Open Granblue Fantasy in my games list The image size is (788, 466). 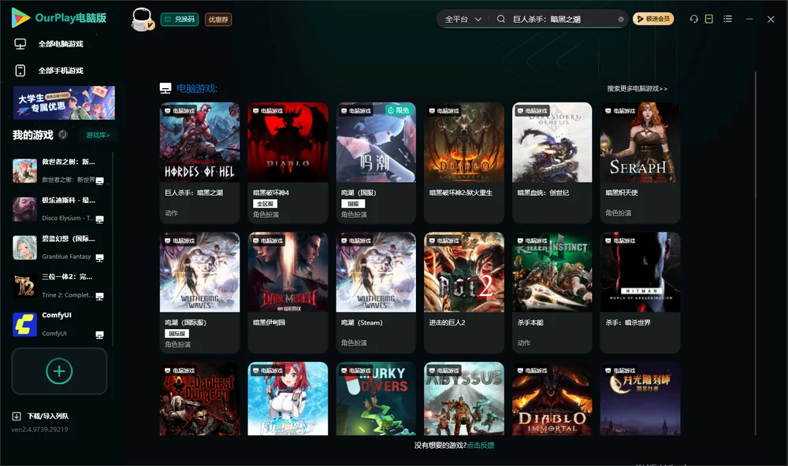(59, 247)
